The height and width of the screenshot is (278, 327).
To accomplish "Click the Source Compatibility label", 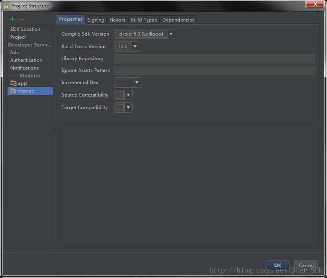I will click(x=84, y=95).
